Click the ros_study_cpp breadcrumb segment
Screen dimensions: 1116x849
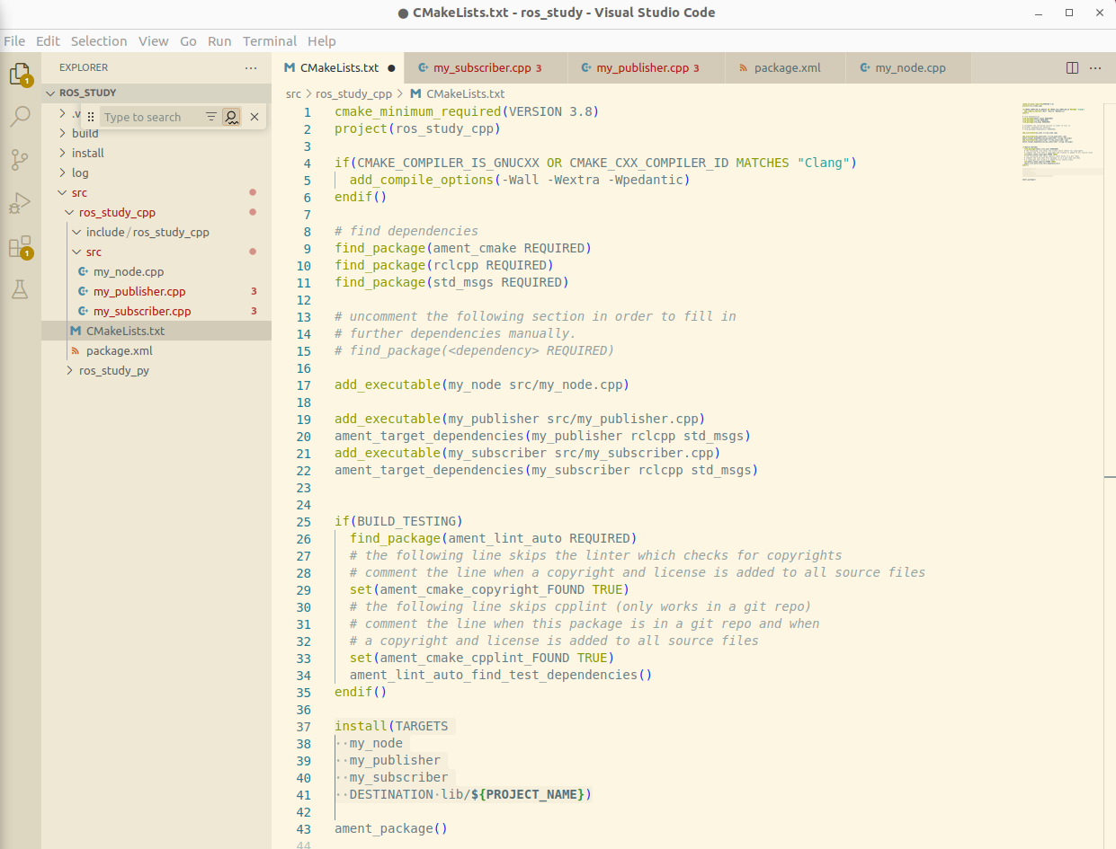tap(353, 93)
